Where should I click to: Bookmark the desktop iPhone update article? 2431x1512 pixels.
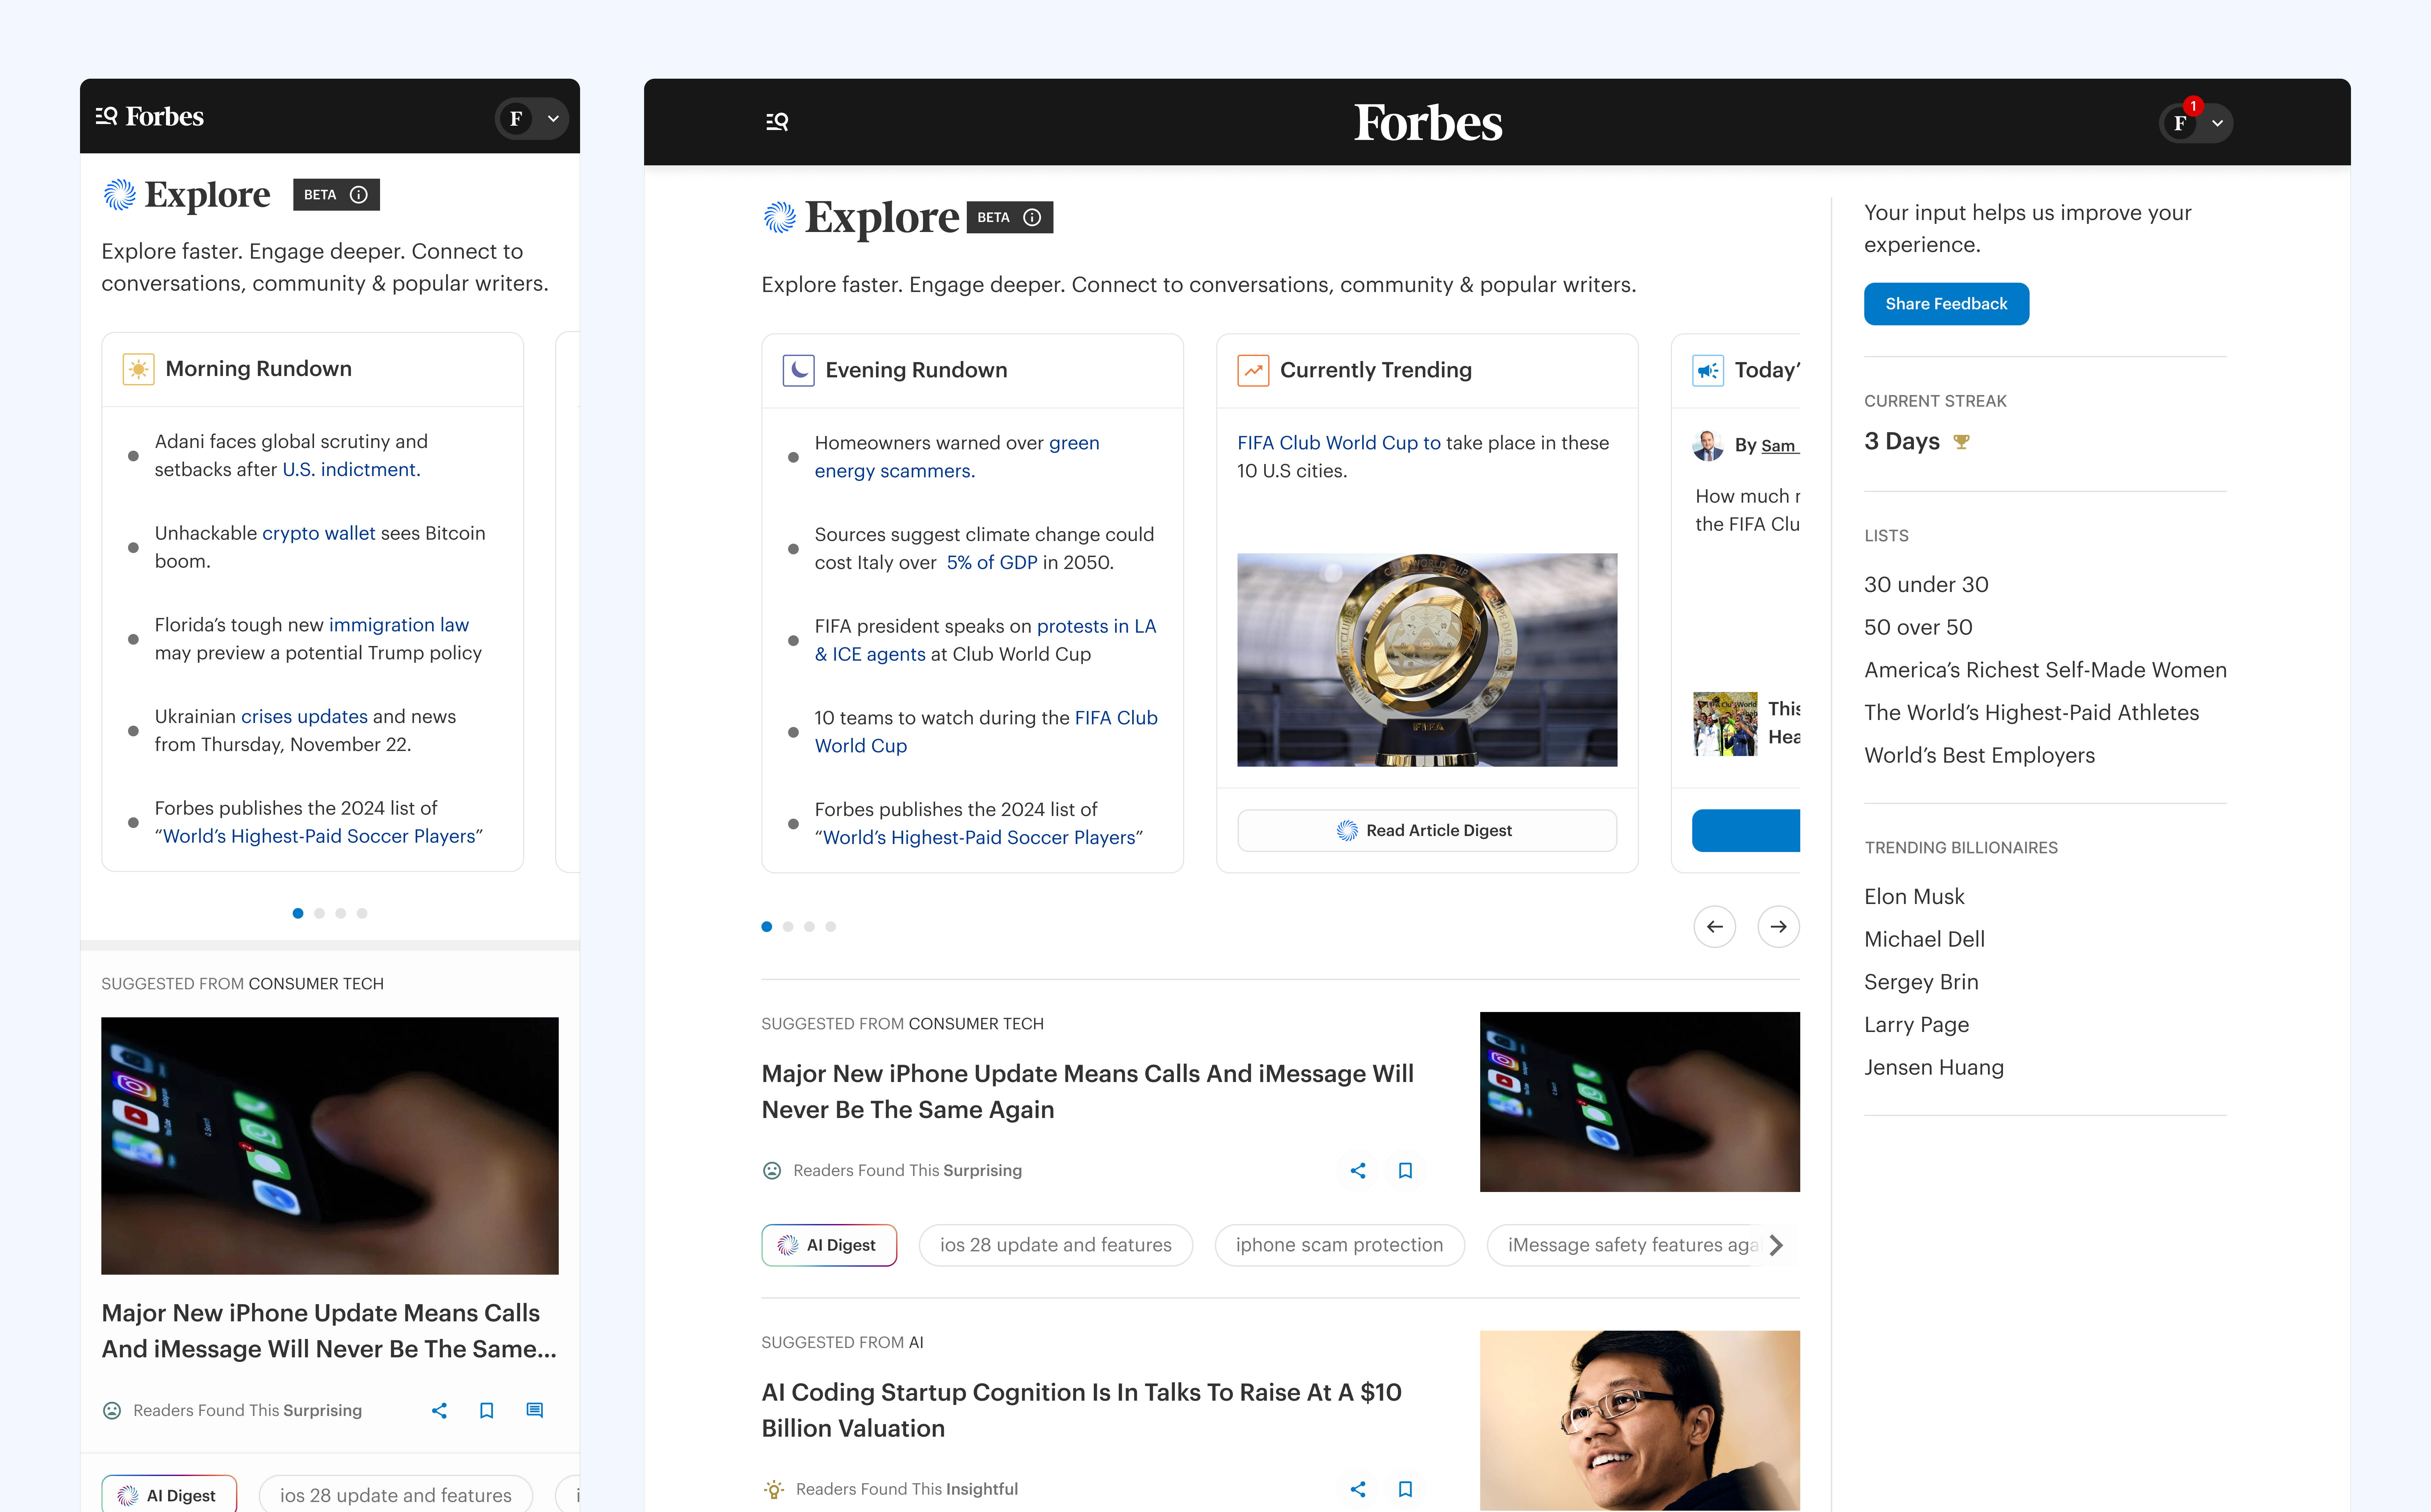[x=1405, y=1170]
